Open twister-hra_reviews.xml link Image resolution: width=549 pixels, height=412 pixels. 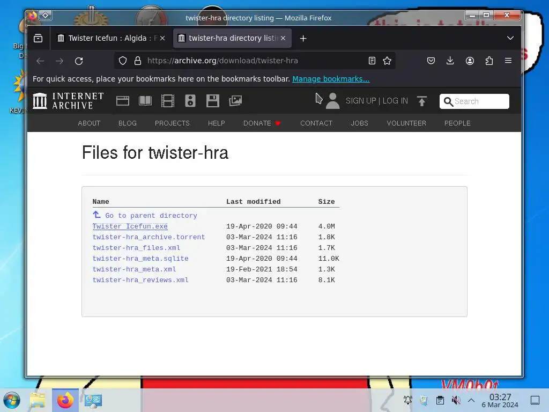pyautogui.click(x=140, y=280)
